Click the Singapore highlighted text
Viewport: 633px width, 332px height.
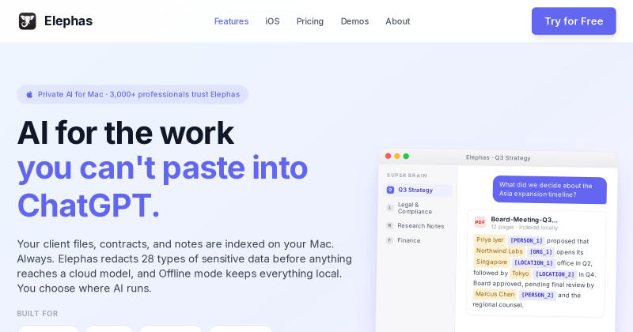click(x=491, y=262)
